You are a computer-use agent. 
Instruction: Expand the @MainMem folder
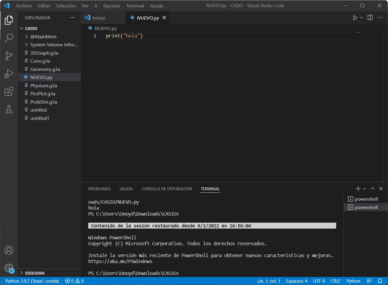[43, 37]
